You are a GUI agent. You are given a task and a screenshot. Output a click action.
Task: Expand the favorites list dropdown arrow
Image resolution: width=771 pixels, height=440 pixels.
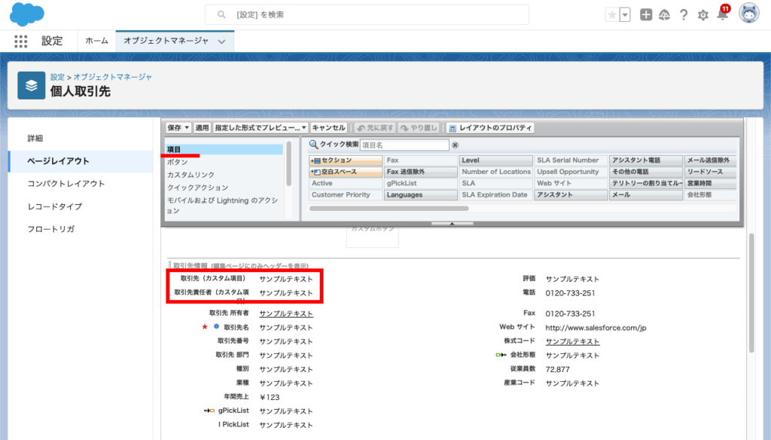coord(625,15)
